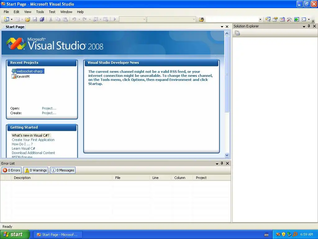
Task: Click the Navigate Backward icon
Action: coord(95,19)
